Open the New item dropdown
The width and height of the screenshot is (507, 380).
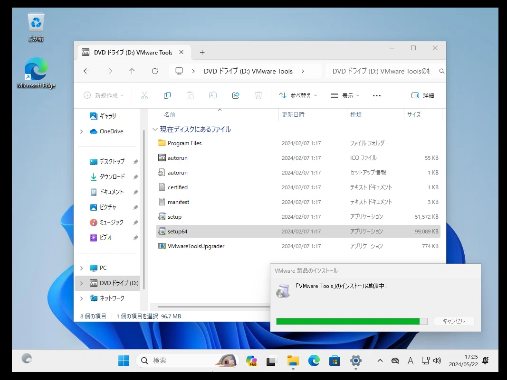104,95
